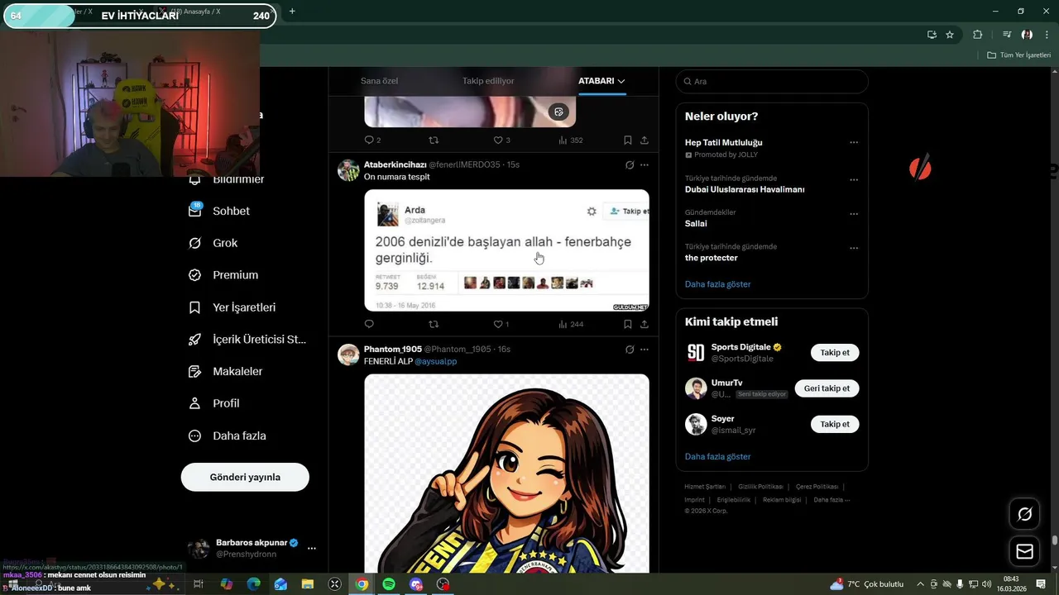
Task: Toggle the taskbar volume icon
Action: [x=987, y=584]
